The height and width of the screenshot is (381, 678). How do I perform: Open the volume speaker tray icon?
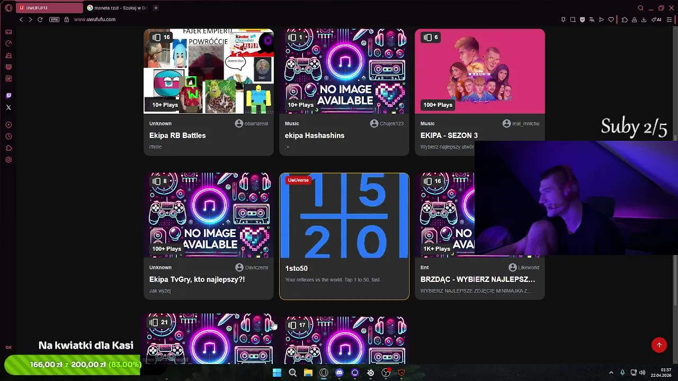tap(642, 373)
